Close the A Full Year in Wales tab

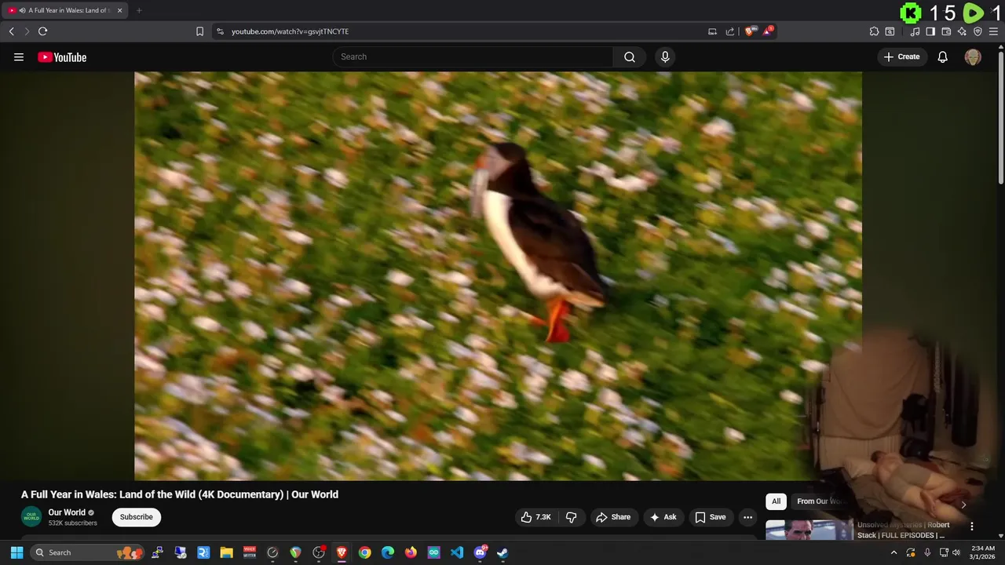click(119, 10)
